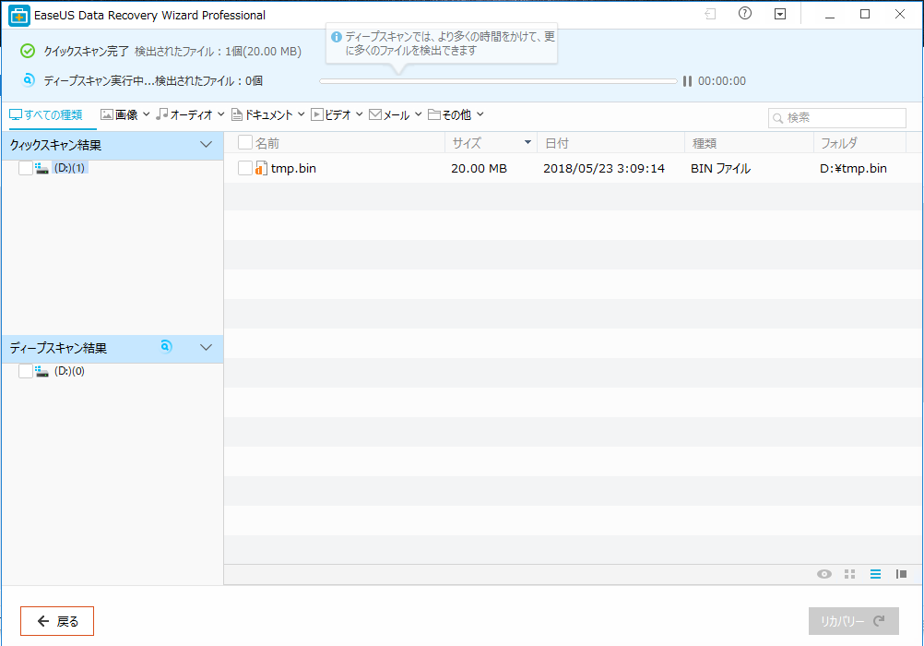The height and width of the screenshot is (646, 924).
Task: Open the ドキュメント filter menu
Action: [x=268, y=115]
